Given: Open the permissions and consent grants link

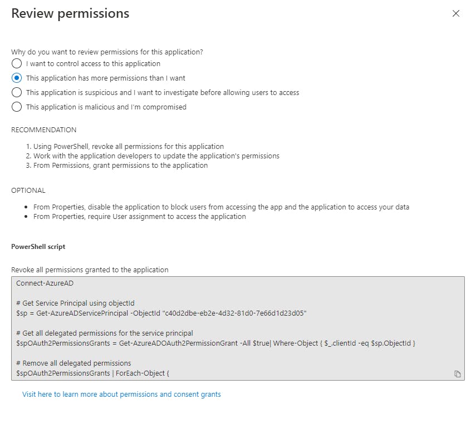Looking at the screenshot, I should pos(121,395).
